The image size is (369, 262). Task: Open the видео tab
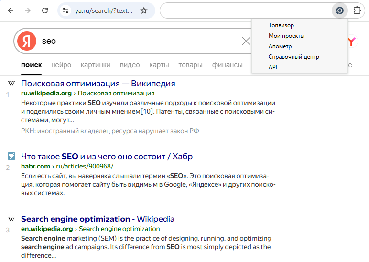(130, 65)
